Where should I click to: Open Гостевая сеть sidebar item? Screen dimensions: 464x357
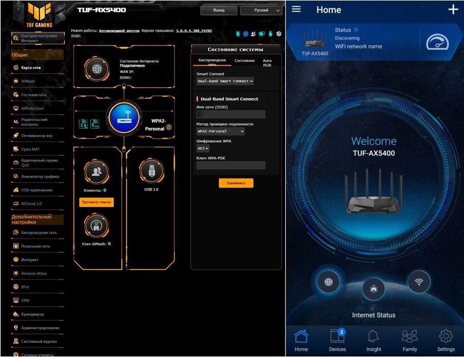[38, 94]
